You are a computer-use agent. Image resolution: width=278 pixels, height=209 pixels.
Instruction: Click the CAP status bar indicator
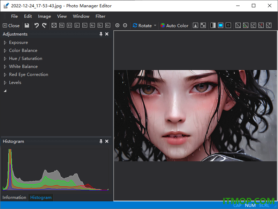point(237,206)
